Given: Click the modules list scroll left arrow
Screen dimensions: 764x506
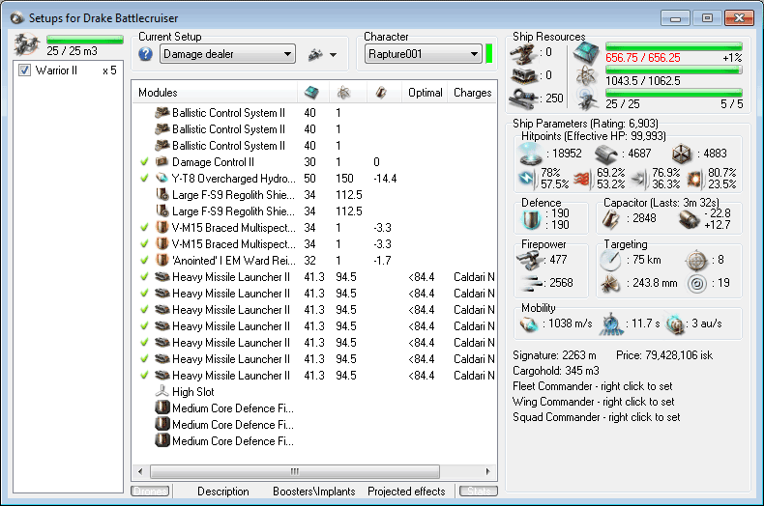Looking at the screenshot, I should (141, 471).
